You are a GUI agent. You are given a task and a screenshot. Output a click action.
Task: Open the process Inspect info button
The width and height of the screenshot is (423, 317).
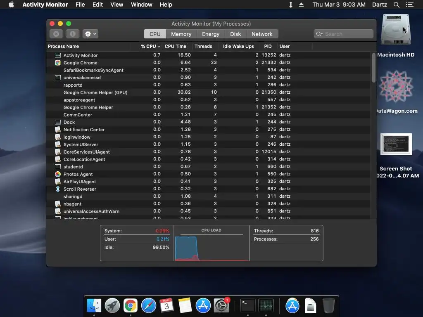click(x=72, y=34)
